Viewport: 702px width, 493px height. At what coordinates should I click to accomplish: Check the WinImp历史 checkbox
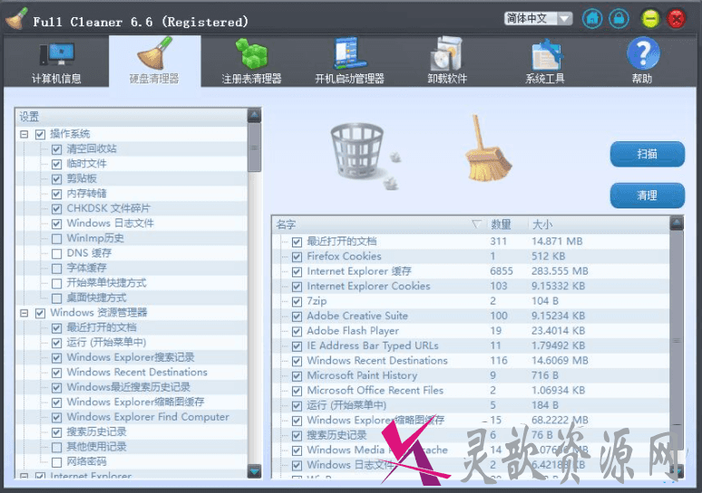pyautogui.click(x=56, y=238)
